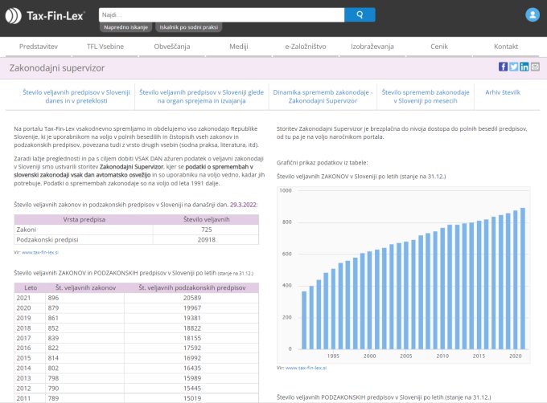Open the Arhiv številk tab
Screen dimensions: 547x403
[502, 92]
